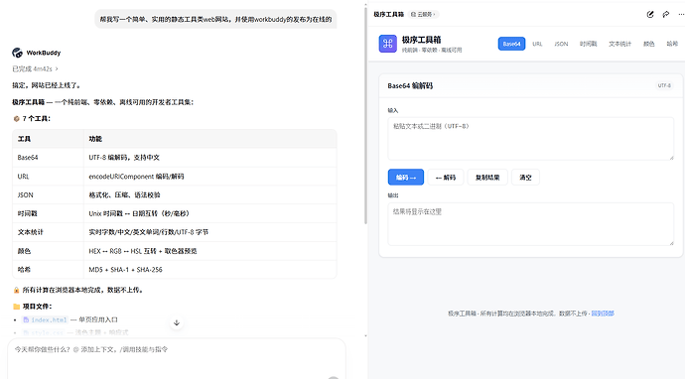Screen dimensions: 685x379
Task: Open the edit pencil icon in preview header
Action: 650,15
